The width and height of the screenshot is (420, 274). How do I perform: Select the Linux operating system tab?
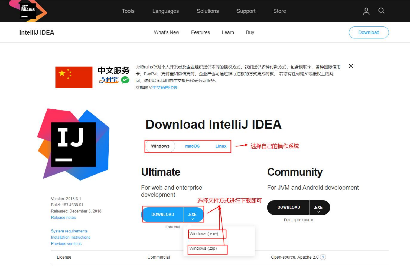coord(221,146)
